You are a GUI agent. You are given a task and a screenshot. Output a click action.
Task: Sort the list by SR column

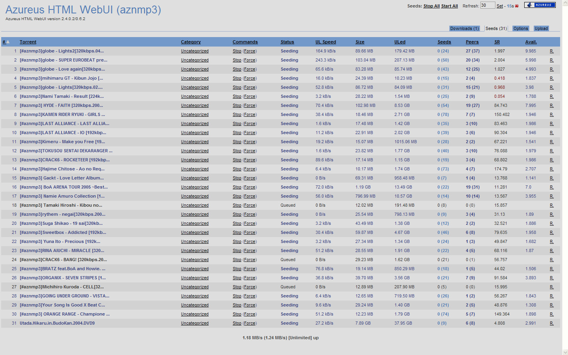[x=497, y=42]
